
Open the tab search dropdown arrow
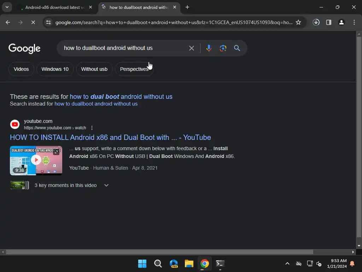point(7,7)
